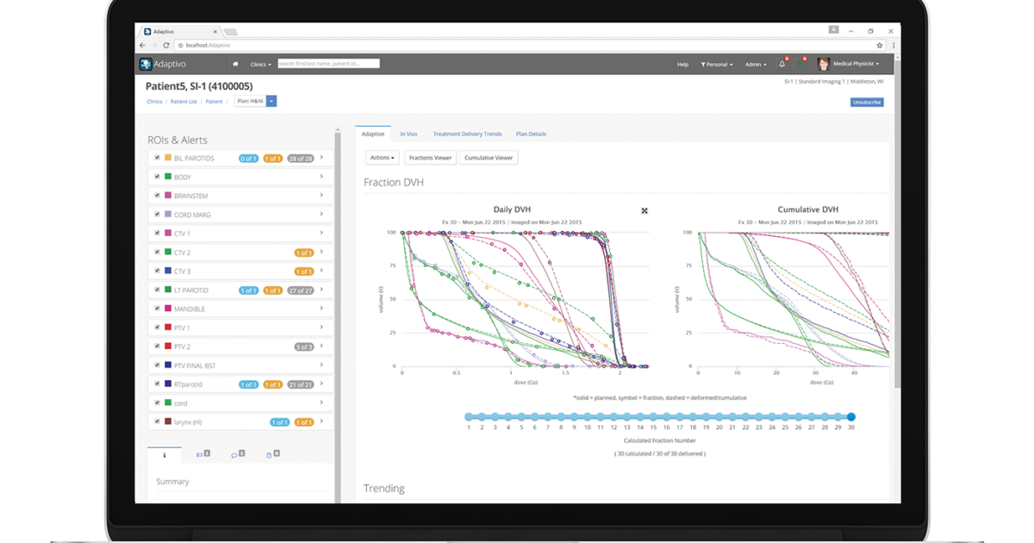The width and height of the screenshot is (1034, 543).
Task: Bookmark the page with the star icon
Action: pyautogui.click(x=880, y=45)
